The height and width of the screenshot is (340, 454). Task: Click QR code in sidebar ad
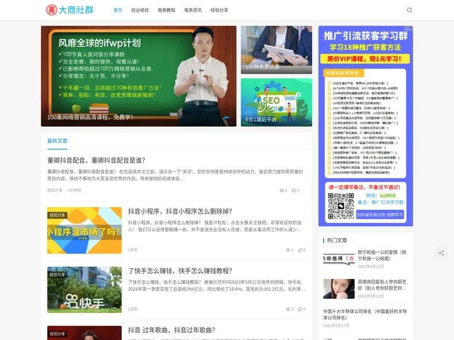[x=340, y=206]
